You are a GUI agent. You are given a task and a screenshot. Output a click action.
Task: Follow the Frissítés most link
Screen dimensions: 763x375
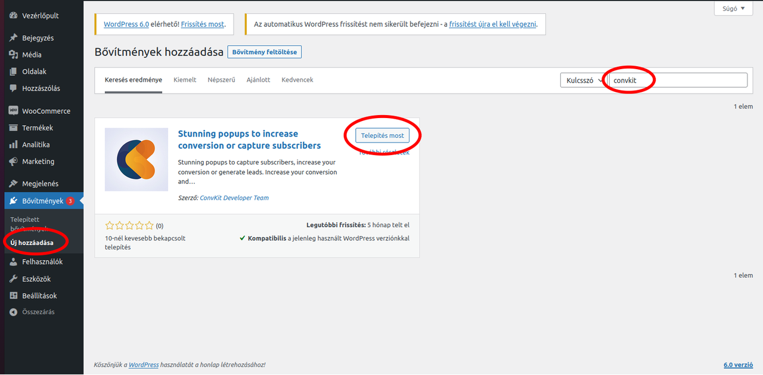coord(203,24)
